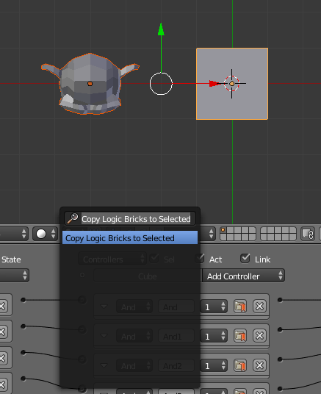The height and width of the screenshot is (394, 321).
Task: Delete the And controller with its X button
Action: [x=259, y=307]
